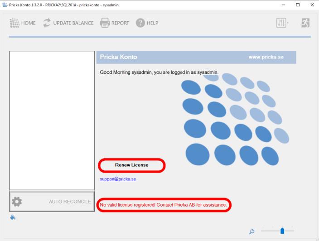Open the REPORT printer toolbar item
The height and width of the screenshot is (241, 319).
(114, 23)
